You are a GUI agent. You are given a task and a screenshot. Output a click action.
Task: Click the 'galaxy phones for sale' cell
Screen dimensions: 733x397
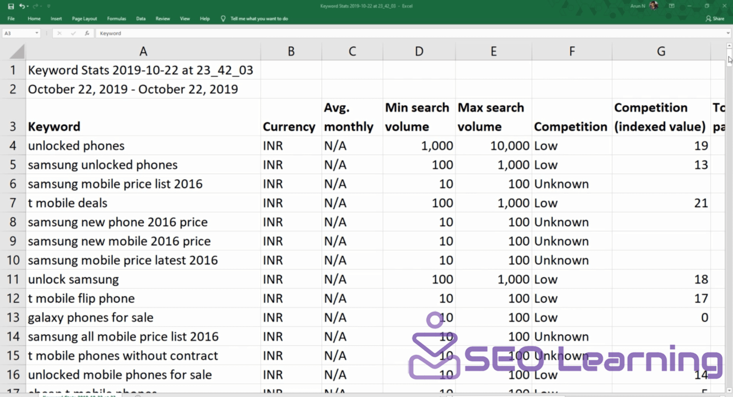pos(143,317)
